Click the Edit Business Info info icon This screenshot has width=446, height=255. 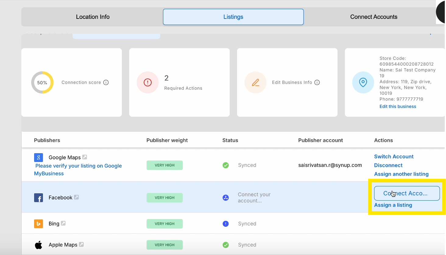(x=317, y=82)
